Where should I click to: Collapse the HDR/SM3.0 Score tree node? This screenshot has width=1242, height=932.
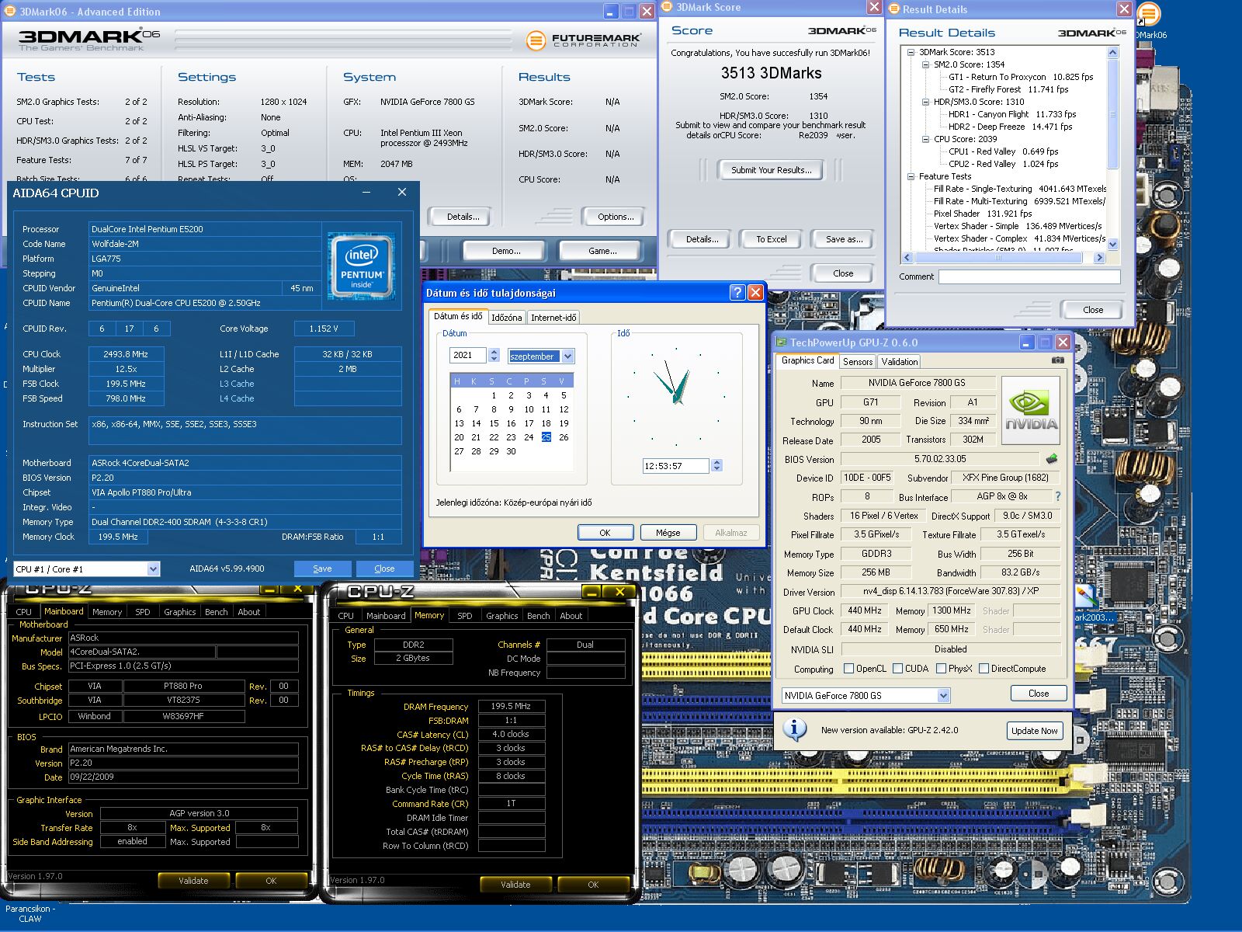click(x=925, y=102)
